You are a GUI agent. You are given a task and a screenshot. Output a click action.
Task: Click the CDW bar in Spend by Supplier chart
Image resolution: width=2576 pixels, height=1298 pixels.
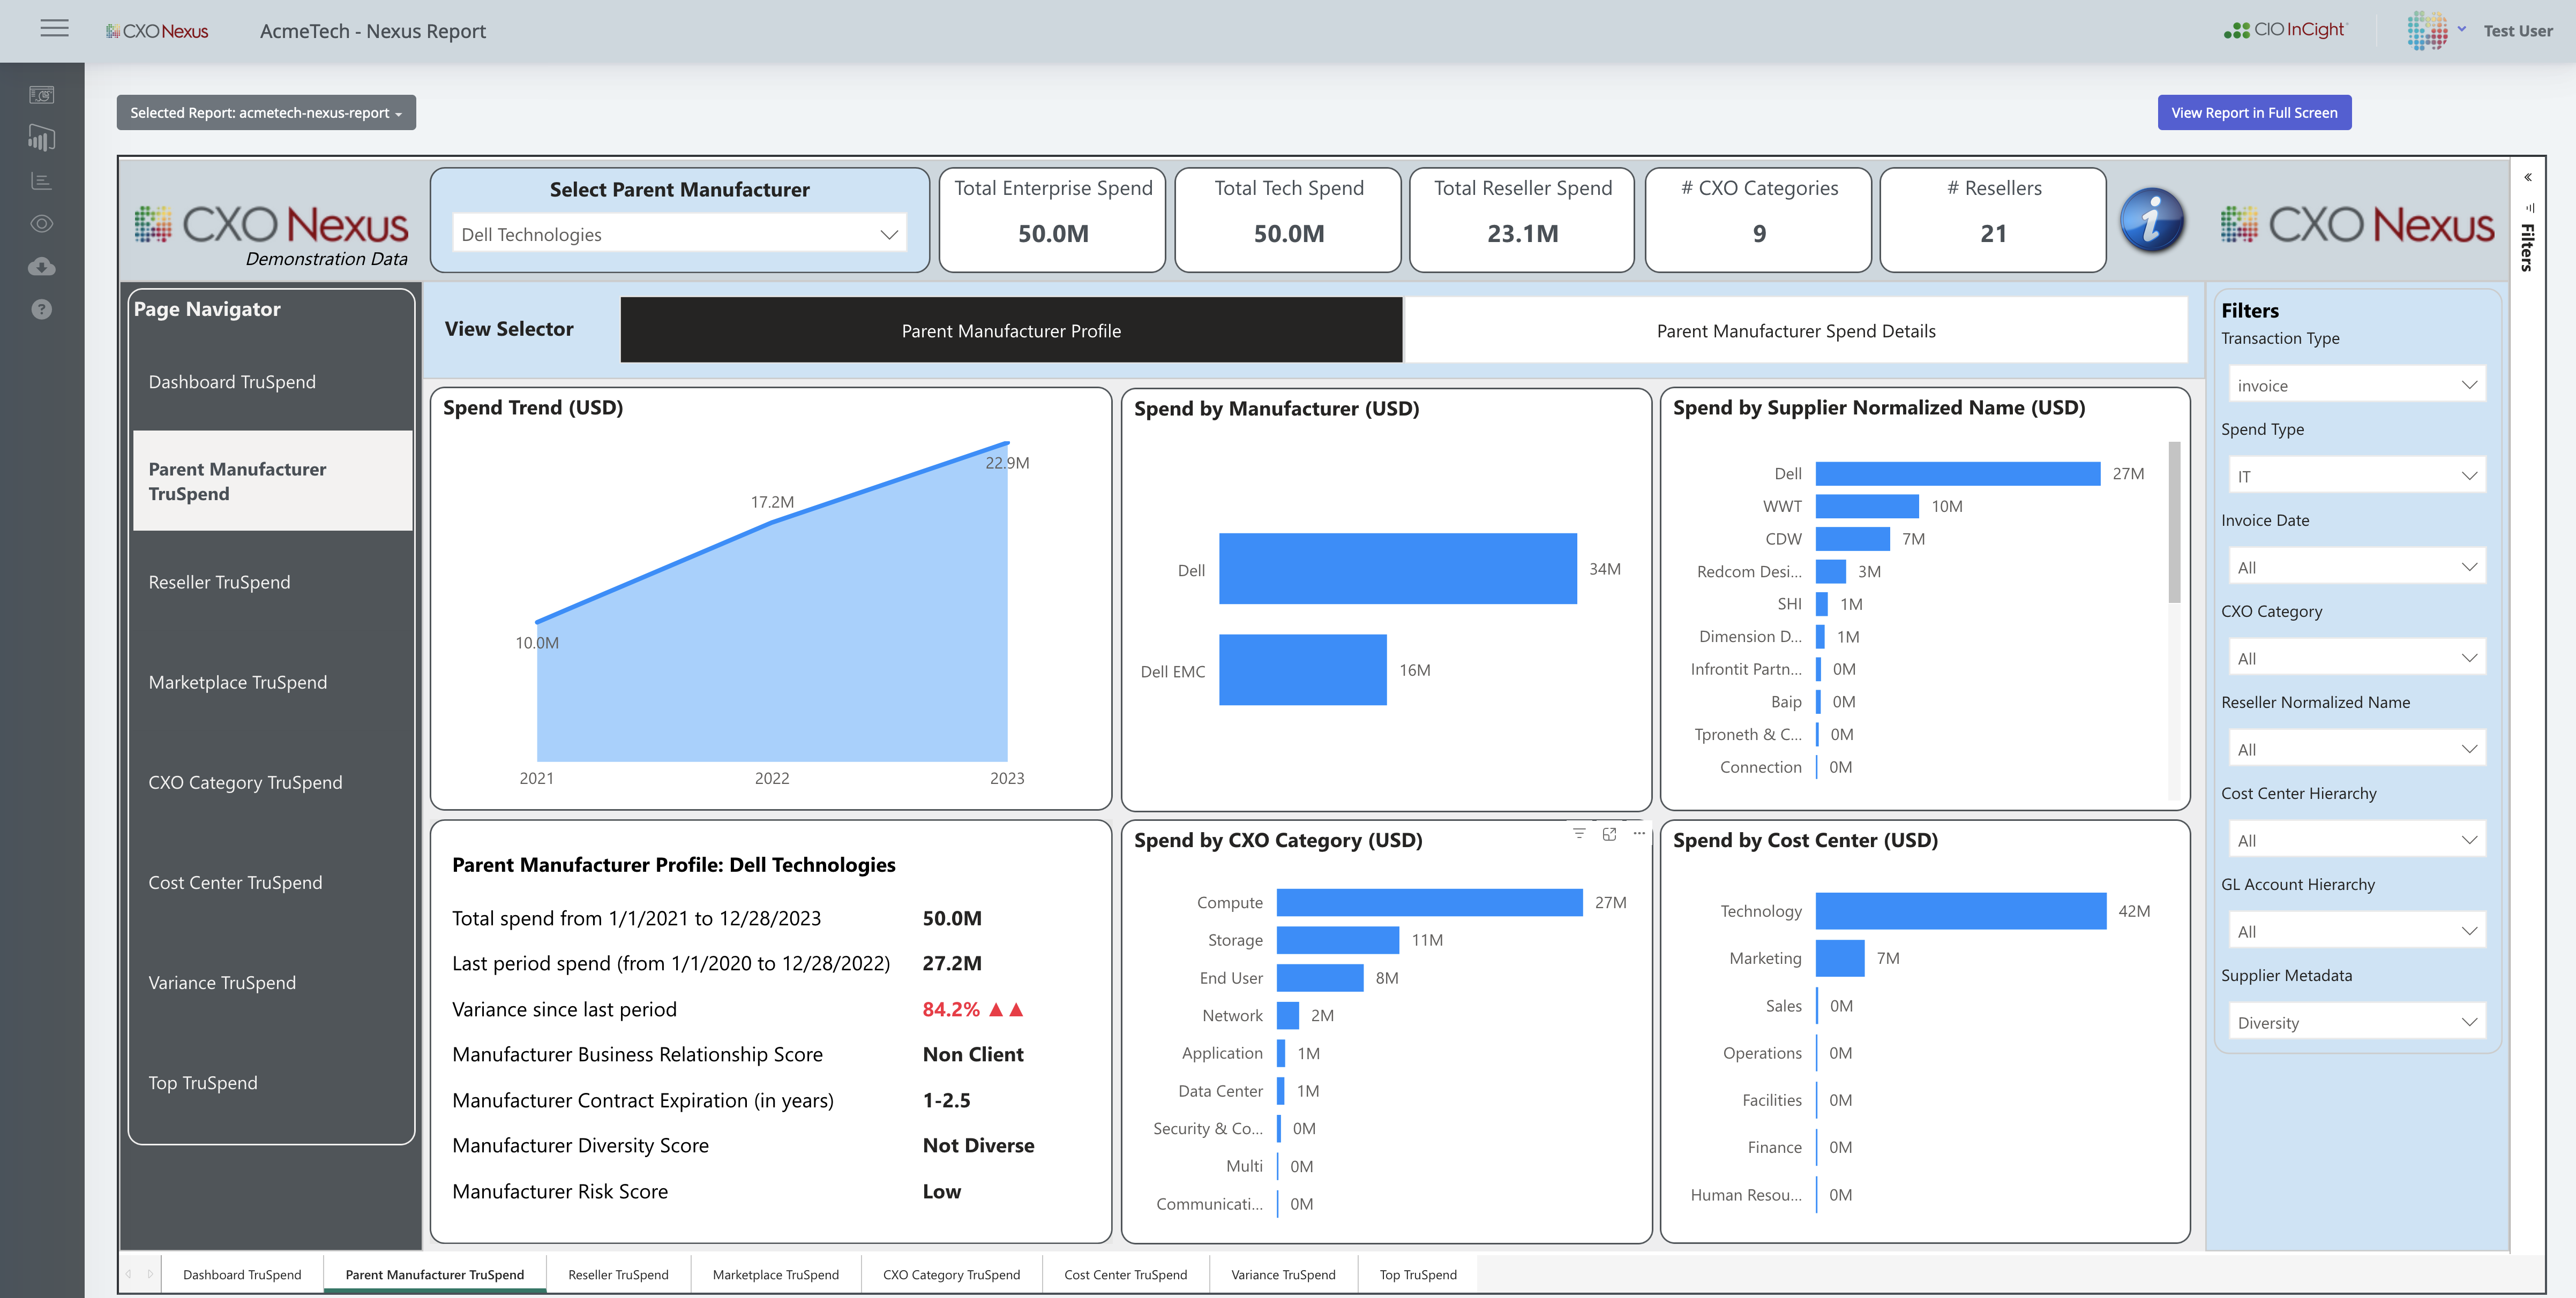point(1852,539)
